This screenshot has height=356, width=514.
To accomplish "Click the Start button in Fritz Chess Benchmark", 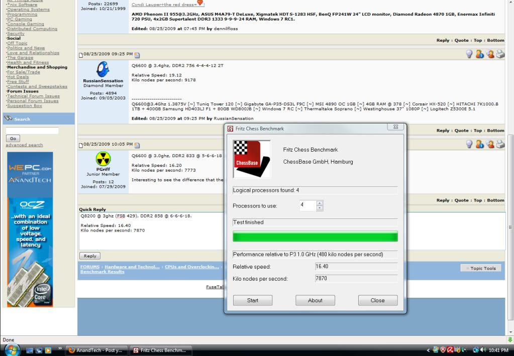I will [x=253, y=300].
